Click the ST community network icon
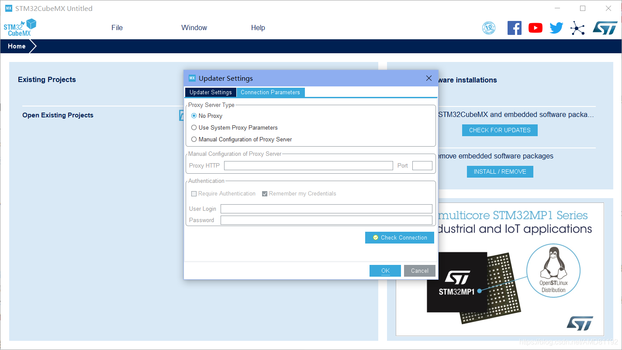 pos(577,28)
